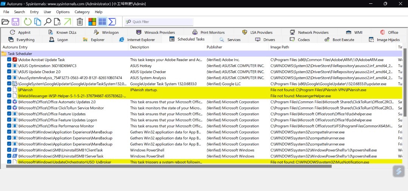The height and width of the screenshot is (191, 408).
Task: Click the Copy icon in toolbar
Action: (38, 22)
